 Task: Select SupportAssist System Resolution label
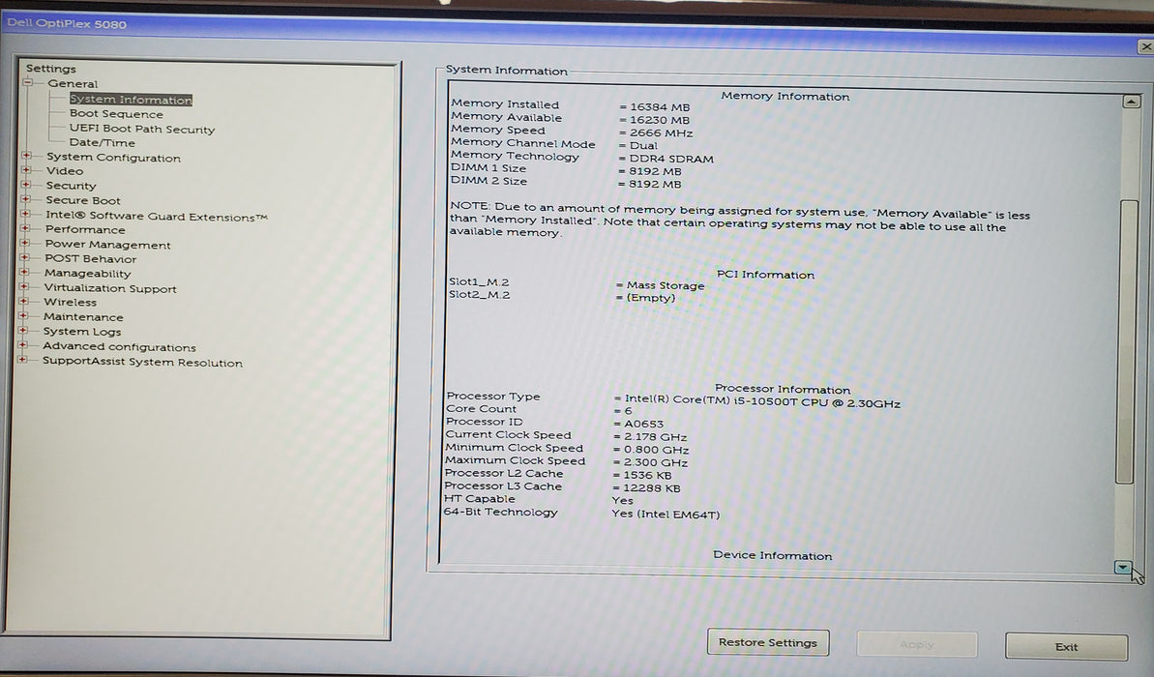(x=142, y=362)
